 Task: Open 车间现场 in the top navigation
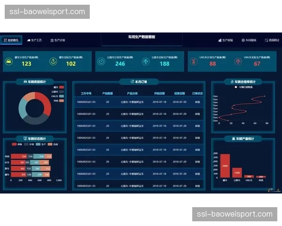click(249, 40)
